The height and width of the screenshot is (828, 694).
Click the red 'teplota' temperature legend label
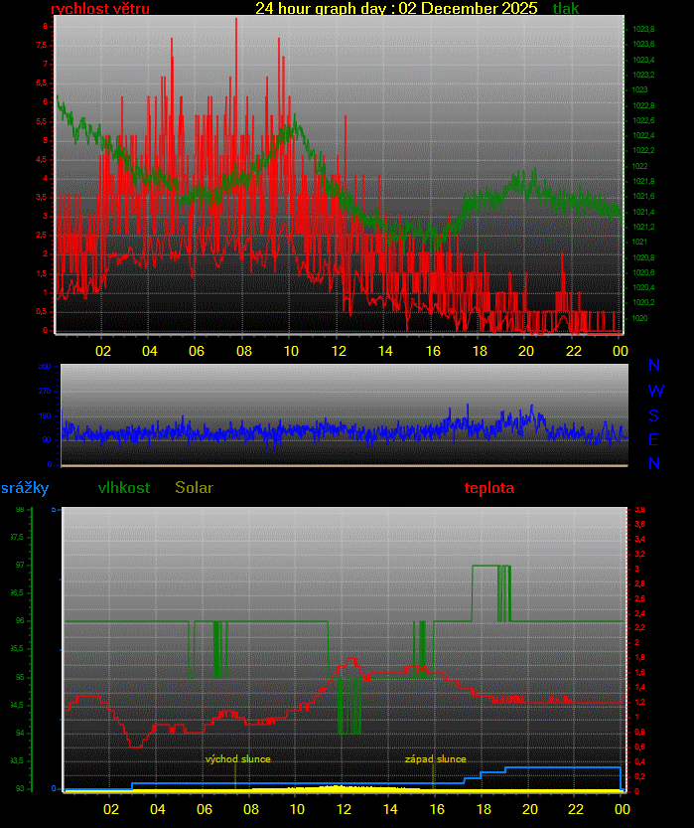[x=489, y=488]
